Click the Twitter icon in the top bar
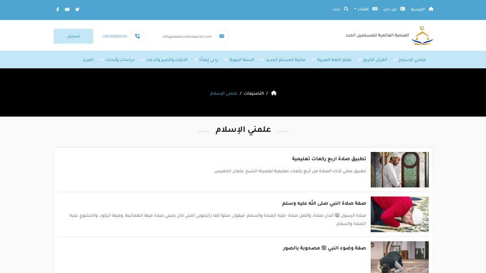The width and height of the screenshot is (486, 273). [77, 9]
